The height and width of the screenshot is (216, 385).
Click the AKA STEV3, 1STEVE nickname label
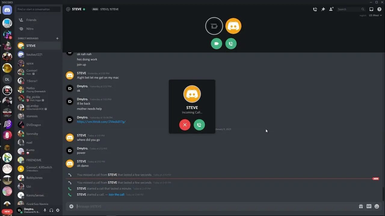[106, 9]
